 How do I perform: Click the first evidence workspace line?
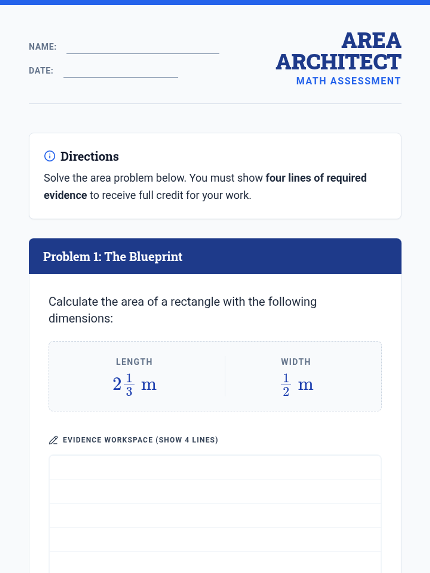coord(215,468)
